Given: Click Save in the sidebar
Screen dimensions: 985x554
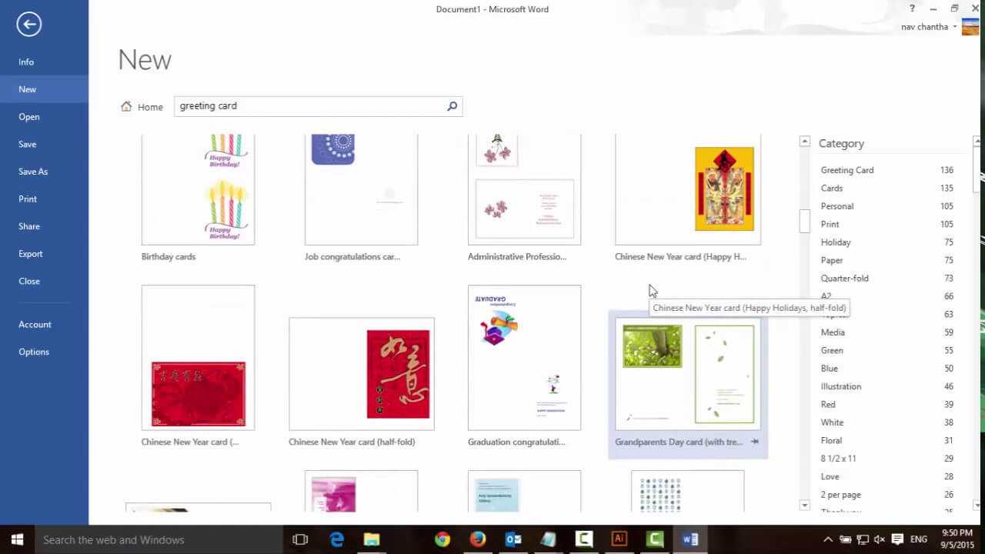Looking at the screenshot, I should [44, 144].
